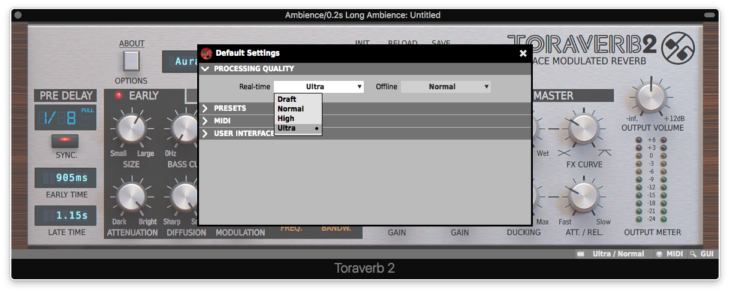Click the GUI magnifier icon
This screenshot has height=293, width=730.
(x=693, y=254)
